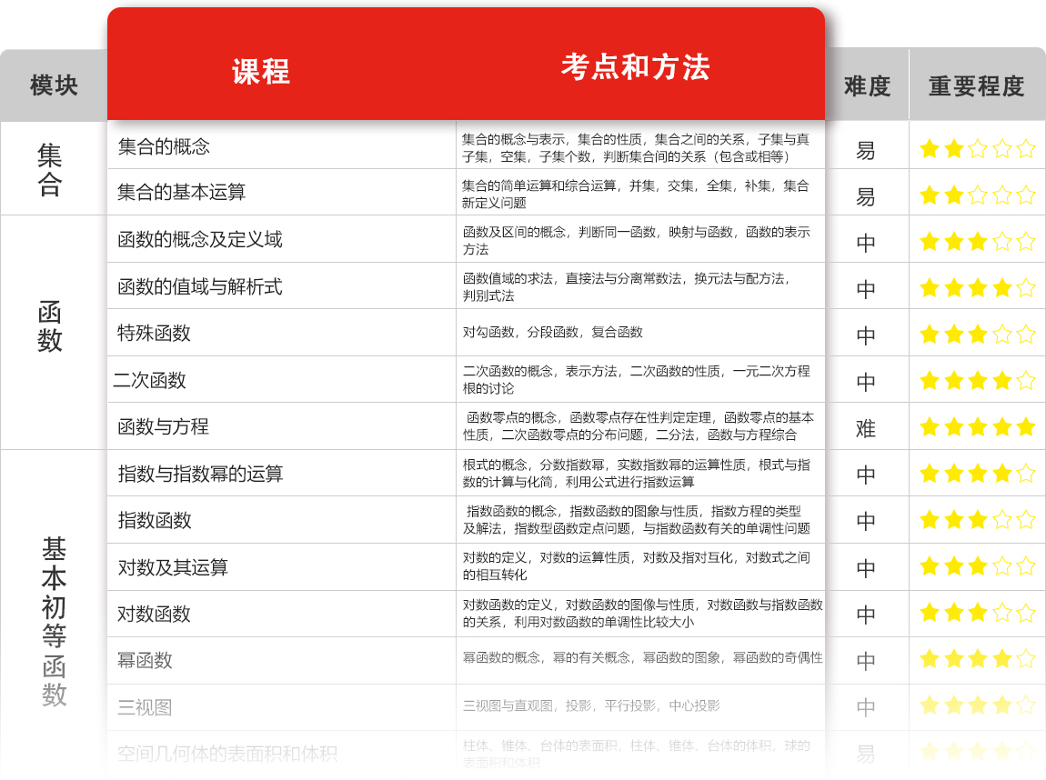Click the 易 difficulty for 集合的概念
The image size is (1046, 780).
tap(866, 151)
